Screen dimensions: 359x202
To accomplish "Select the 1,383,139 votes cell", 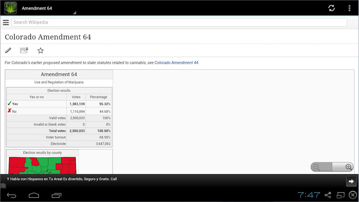I will point(77,104).
